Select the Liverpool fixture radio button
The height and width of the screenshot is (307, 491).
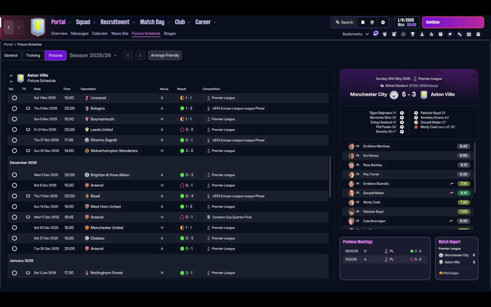click(14, 98)
